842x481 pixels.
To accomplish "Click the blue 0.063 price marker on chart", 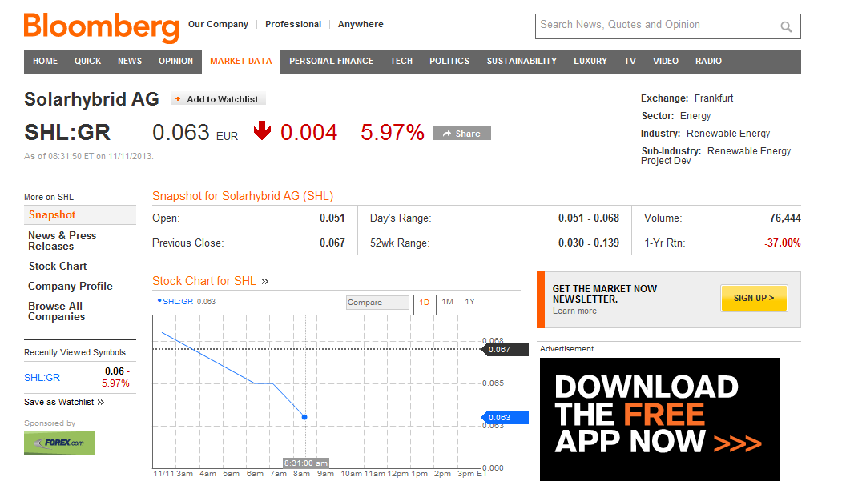I will tap(506, 417).
